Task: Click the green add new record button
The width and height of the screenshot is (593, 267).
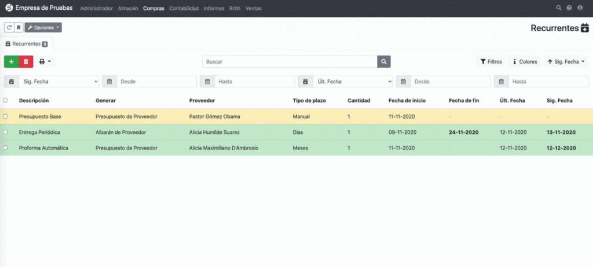Action: coord(11,61)
